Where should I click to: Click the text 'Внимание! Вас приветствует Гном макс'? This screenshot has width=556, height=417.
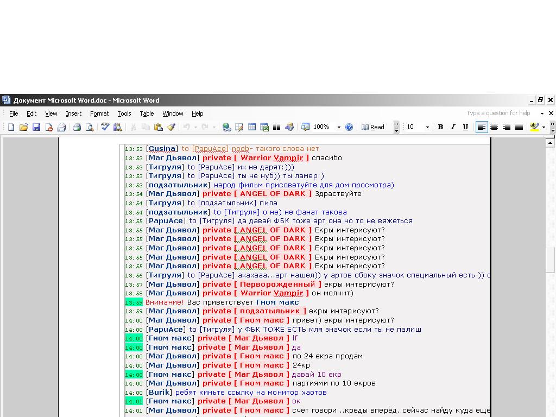click(x=222, y=302)
